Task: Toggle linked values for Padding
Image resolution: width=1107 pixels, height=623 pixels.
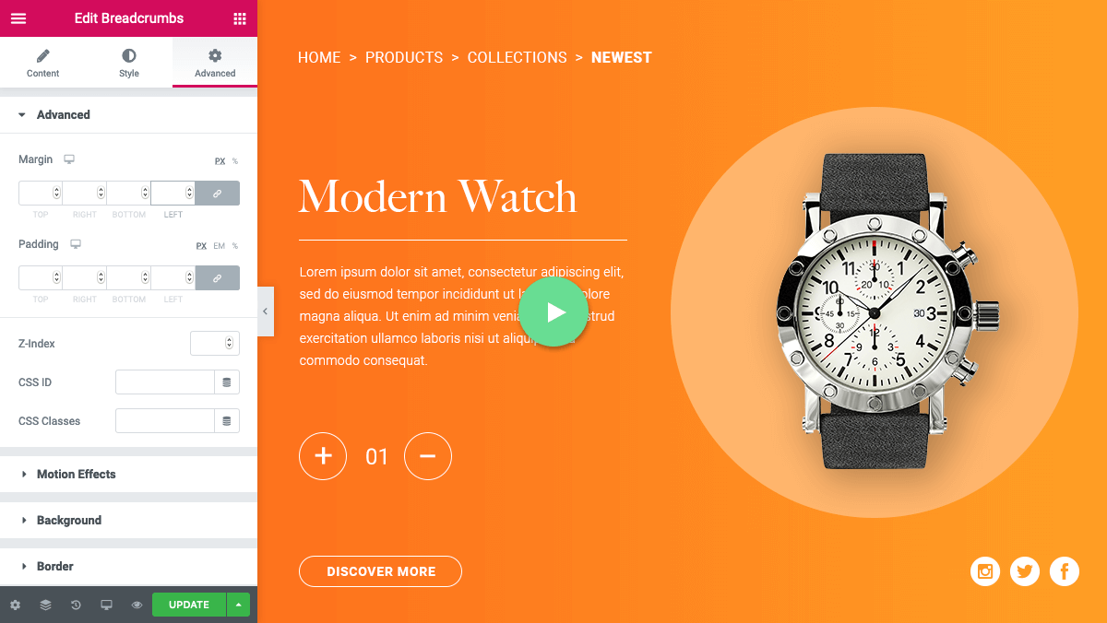Action: 218,278
